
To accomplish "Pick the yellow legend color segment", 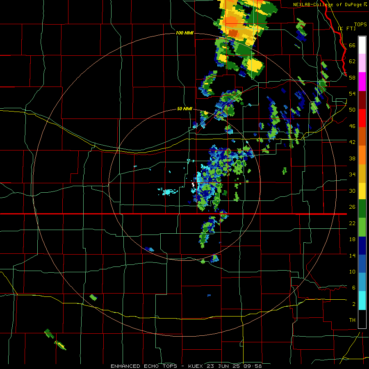I will click(x=362, y=191).
